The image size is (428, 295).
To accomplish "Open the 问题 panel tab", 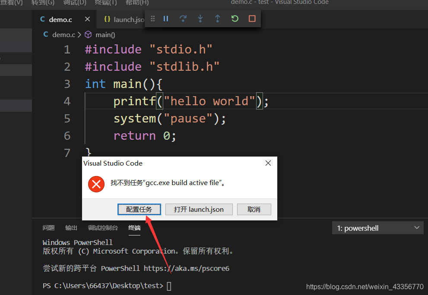I will tap(48, 228).
